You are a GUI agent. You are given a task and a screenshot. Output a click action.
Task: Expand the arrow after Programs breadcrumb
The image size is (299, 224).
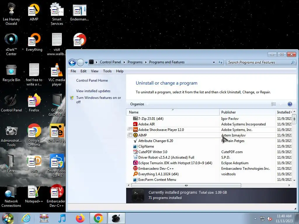pyautogui.click(x=146, y=62)
